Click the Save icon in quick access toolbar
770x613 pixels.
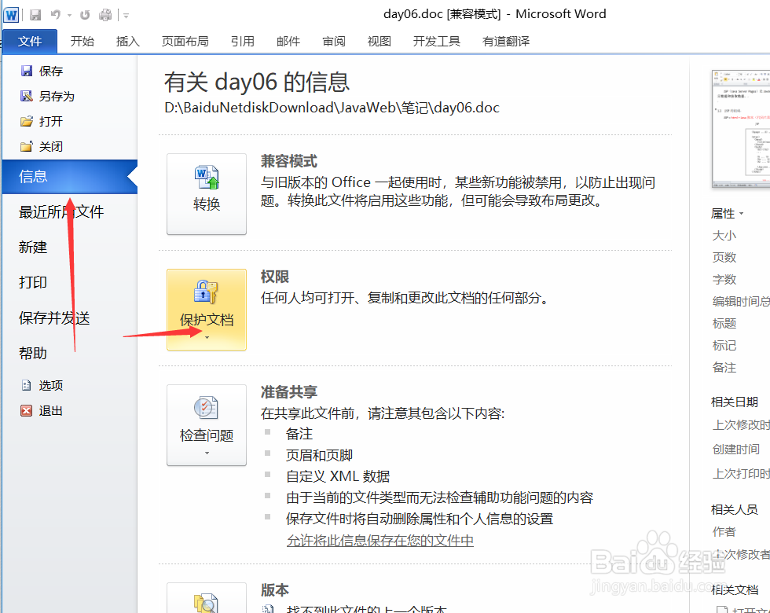click(35, 15)
